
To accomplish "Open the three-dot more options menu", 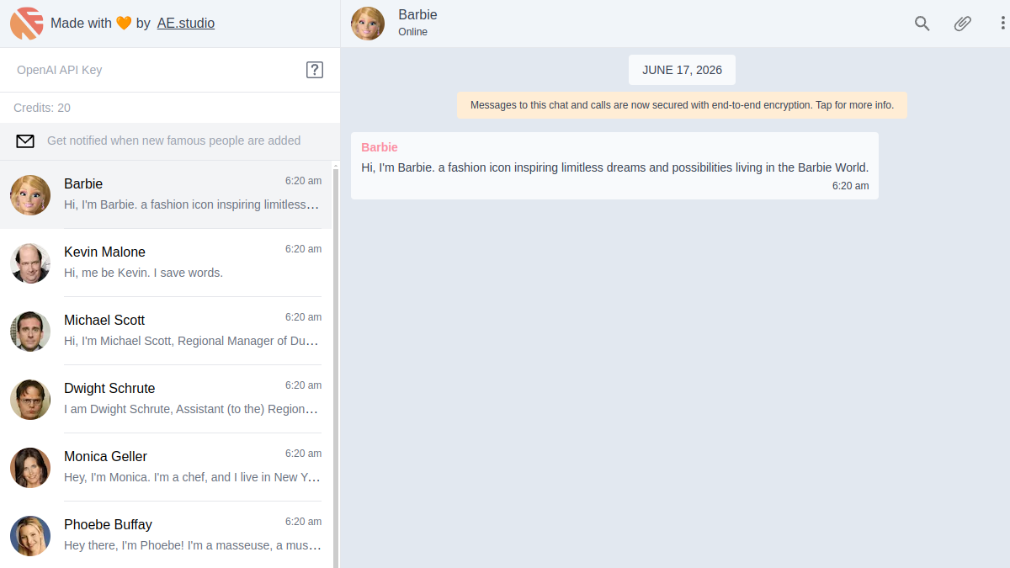I will coord(1002,24).
